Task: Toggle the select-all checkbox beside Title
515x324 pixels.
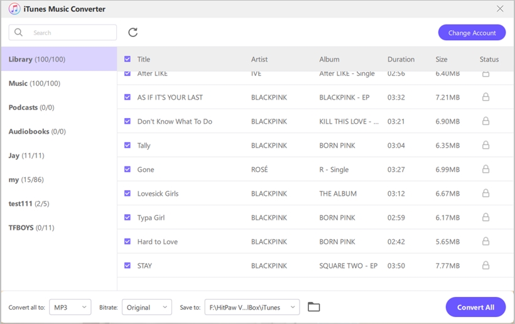Action: [x=127, y=59]
